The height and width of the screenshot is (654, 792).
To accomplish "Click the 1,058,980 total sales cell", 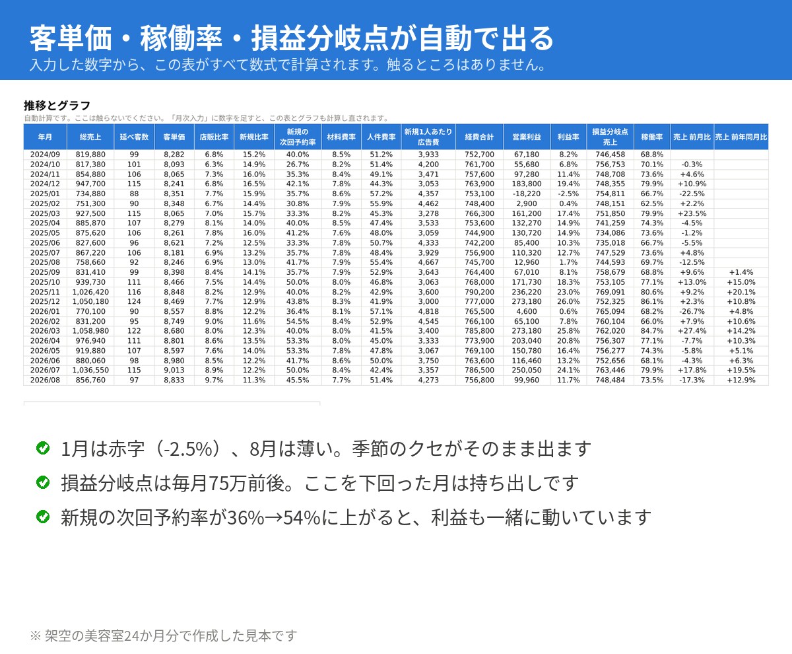I will tap(90, 332).
